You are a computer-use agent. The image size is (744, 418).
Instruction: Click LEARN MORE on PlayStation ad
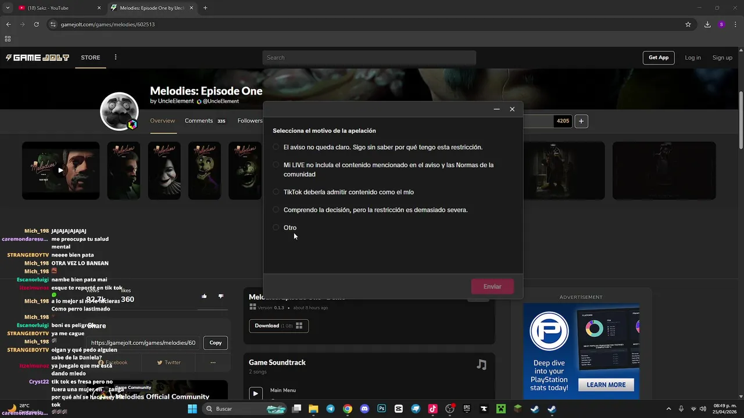(x=606, y=384)
